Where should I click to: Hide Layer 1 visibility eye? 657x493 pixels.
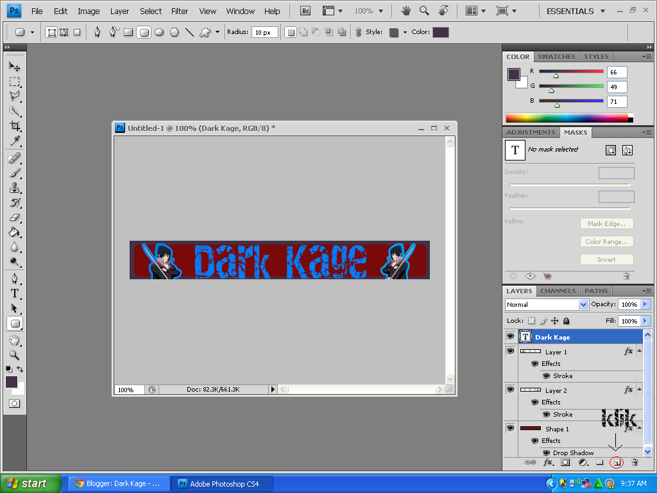pyautogui.click(x=510, y=351)
